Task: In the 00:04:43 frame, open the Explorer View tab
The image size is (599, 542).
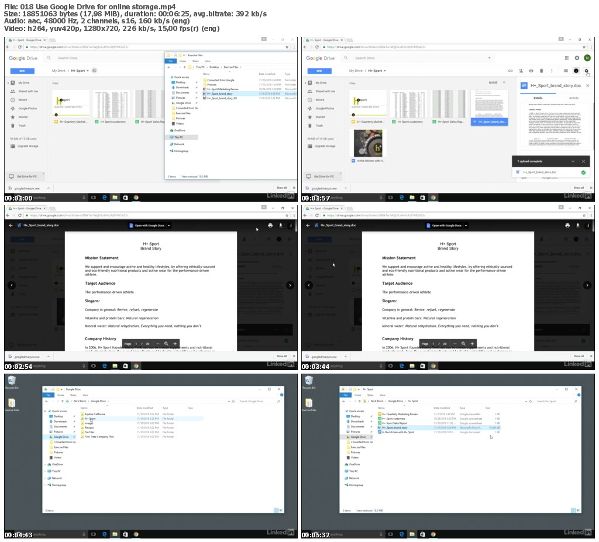Action: (85, 395)
